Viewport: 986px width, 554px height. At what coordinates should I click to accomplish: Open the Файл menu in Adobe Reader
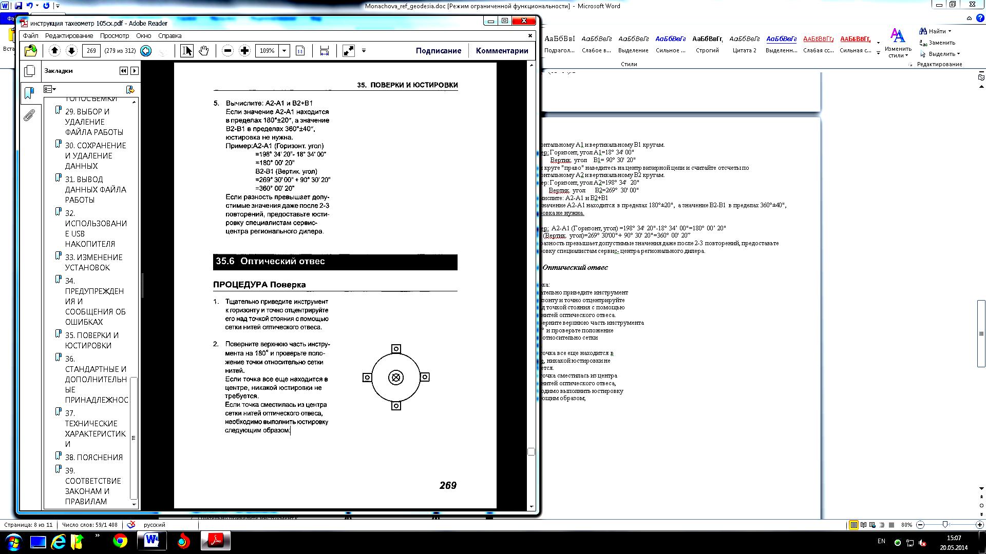click(30, 36)
